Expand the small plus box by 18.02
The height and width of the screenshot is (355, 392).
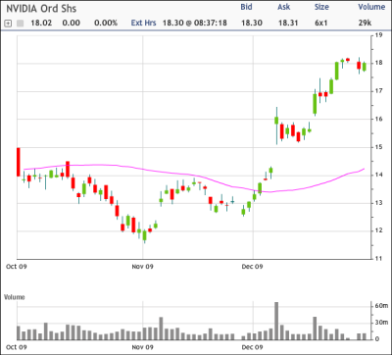(x=9, y=24)
